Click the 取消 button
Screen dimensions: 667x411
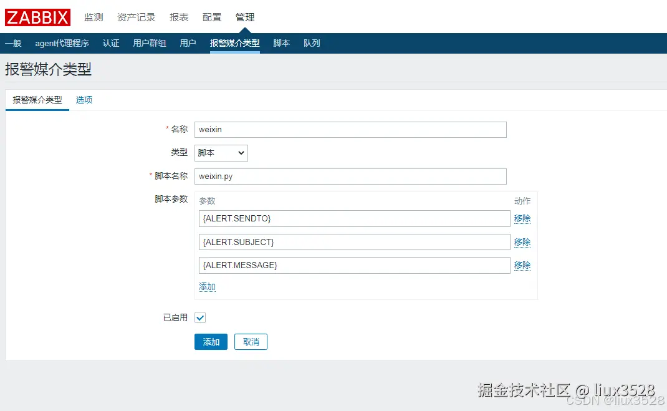pos(251,342)
